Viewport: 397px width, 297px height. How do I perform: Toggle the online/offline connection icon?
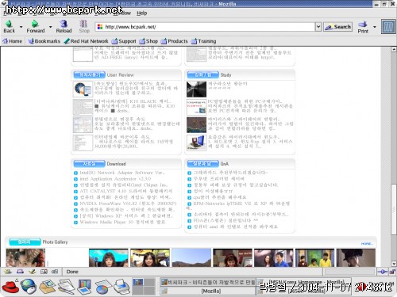click(x=382, y=272)
